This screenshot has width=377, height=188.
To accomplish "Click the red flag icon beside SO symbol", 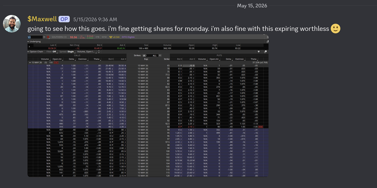I will 48,37.
